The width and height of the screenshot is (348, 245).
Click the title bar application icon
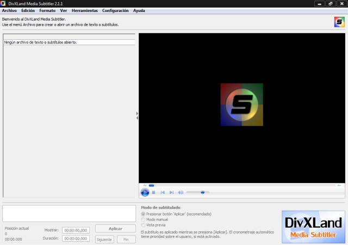pos(3,4)
